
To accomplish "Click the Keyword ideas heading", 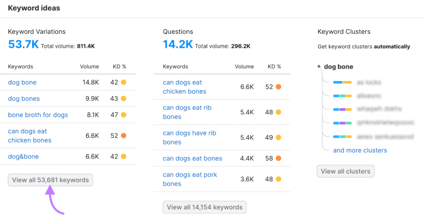I will tap(34, 8).
